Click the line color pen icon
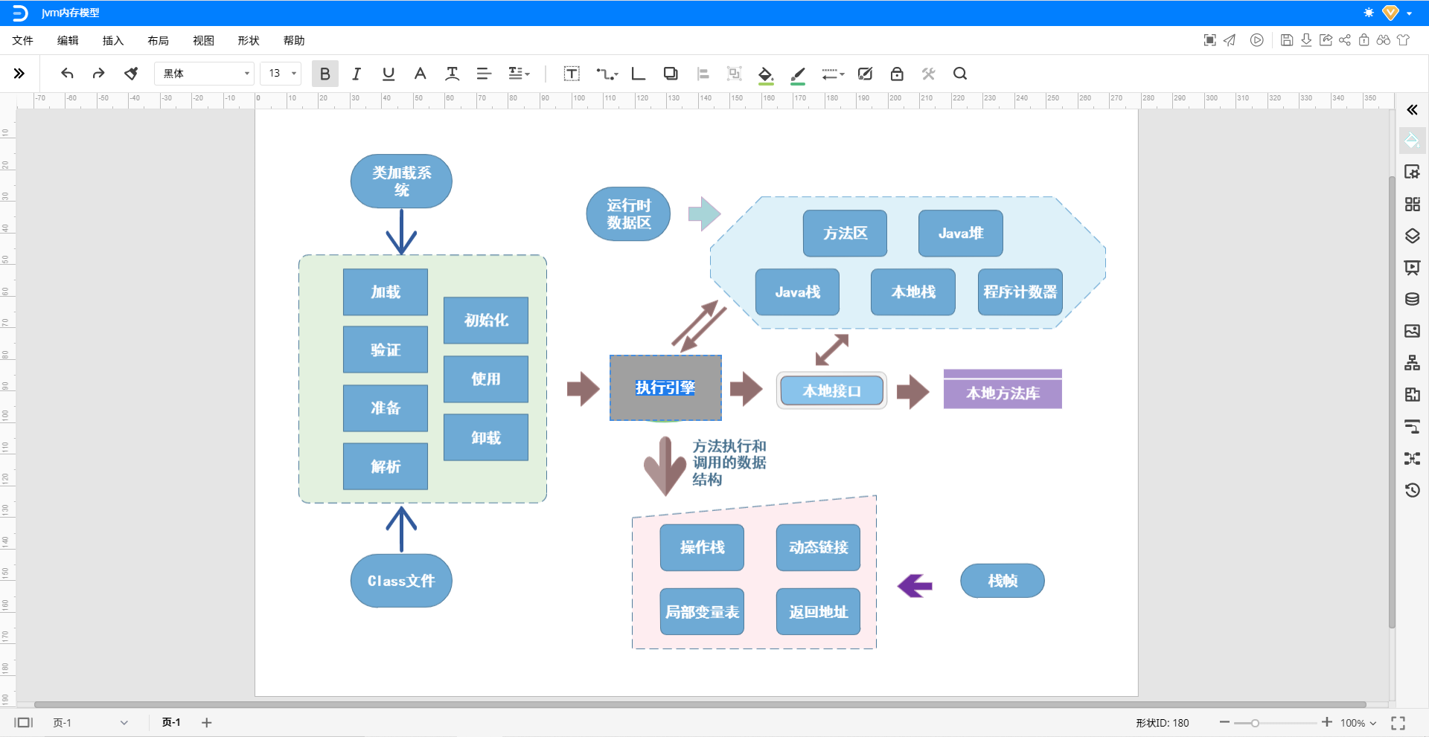The image size is (1429, 737). [798, 74]
